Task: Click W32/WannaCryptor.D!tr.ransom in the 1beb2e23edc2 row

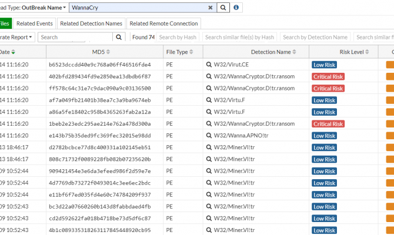Action: tap(254, 123)
